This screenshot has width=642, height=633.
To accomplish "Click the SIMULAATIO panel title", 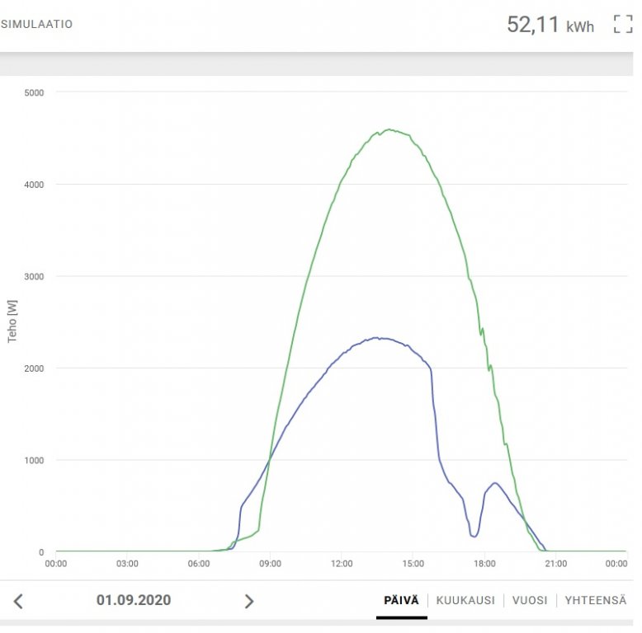I will (37, 25).
